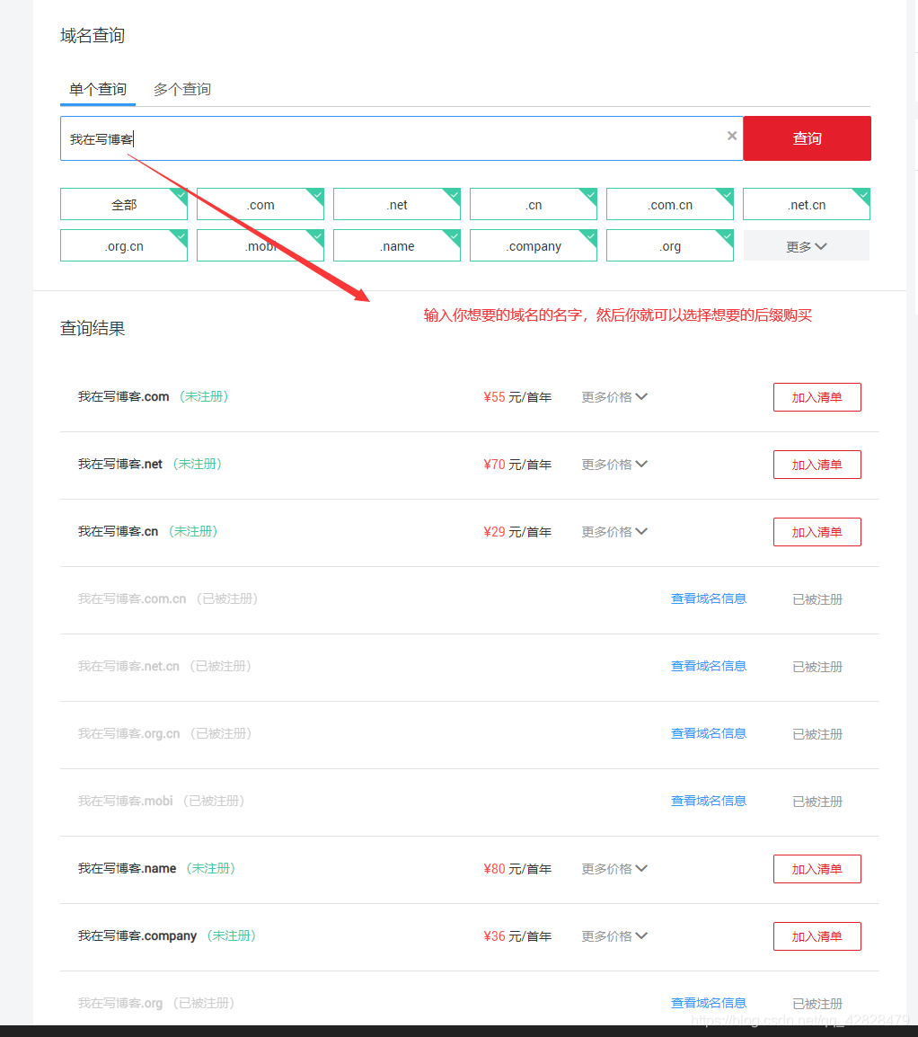Screen dimensions: 918x1037
Task: Toggle the .company suffix selection
Action: 534,245
